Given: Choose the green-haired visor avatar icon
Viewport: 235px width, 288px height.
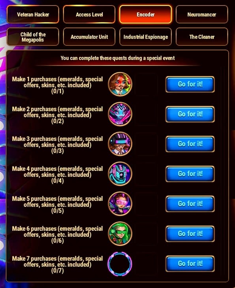Looking at the screenshot, I should (120, 234).
